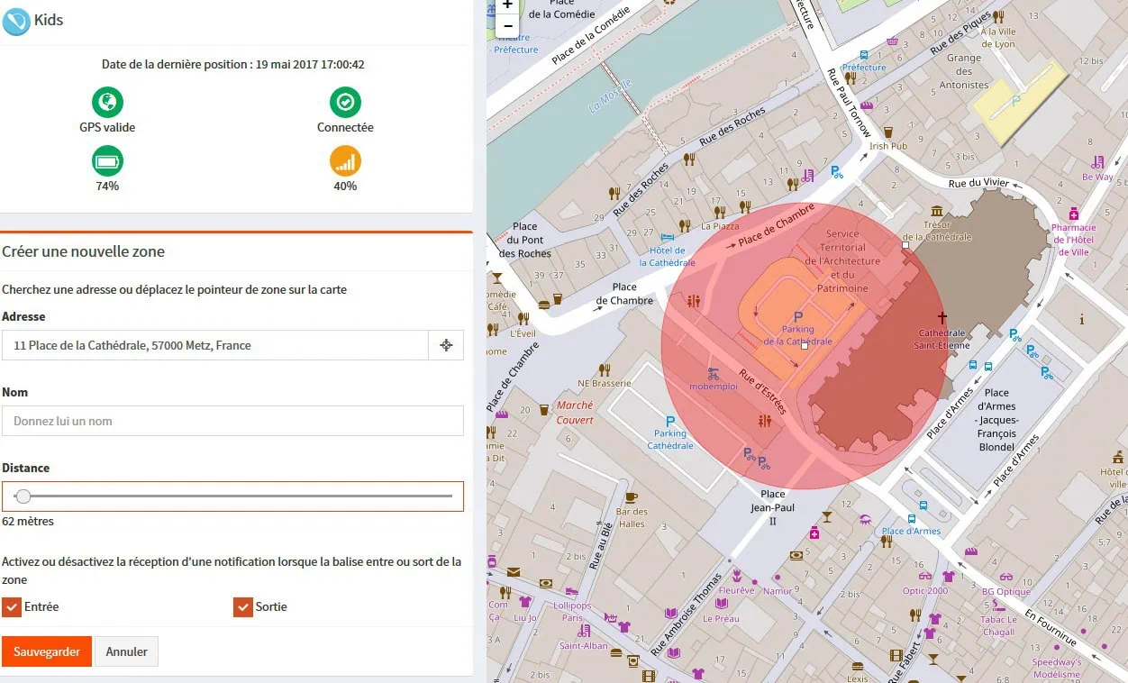1128x683 pixels.
Task: Click the Distance slider handle
Action: coord(23,496)
